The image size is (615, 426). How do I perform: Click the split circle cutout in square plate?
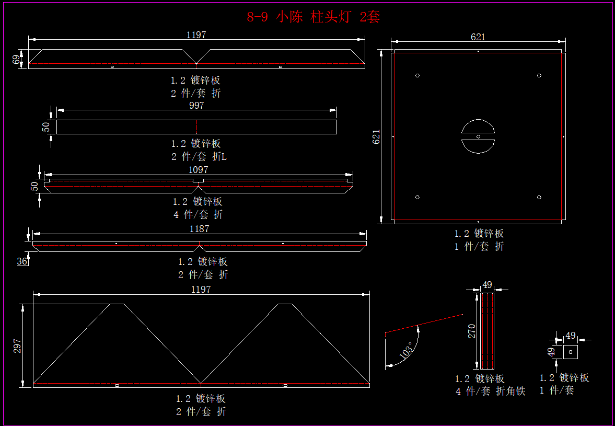tap(478, 137)
